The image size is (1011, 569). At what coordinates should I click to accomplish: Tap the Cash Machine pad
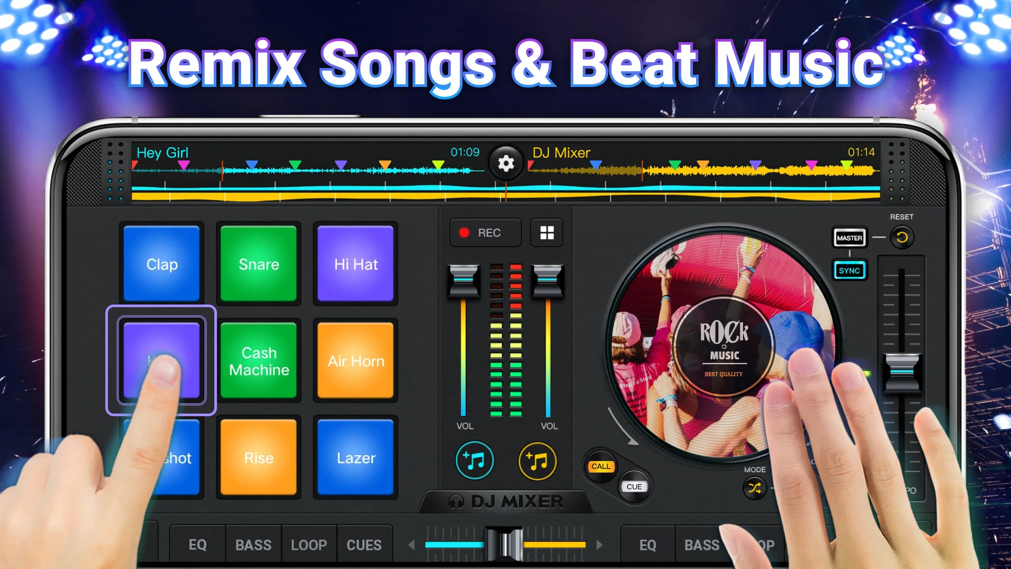click(x=257, y=360)
